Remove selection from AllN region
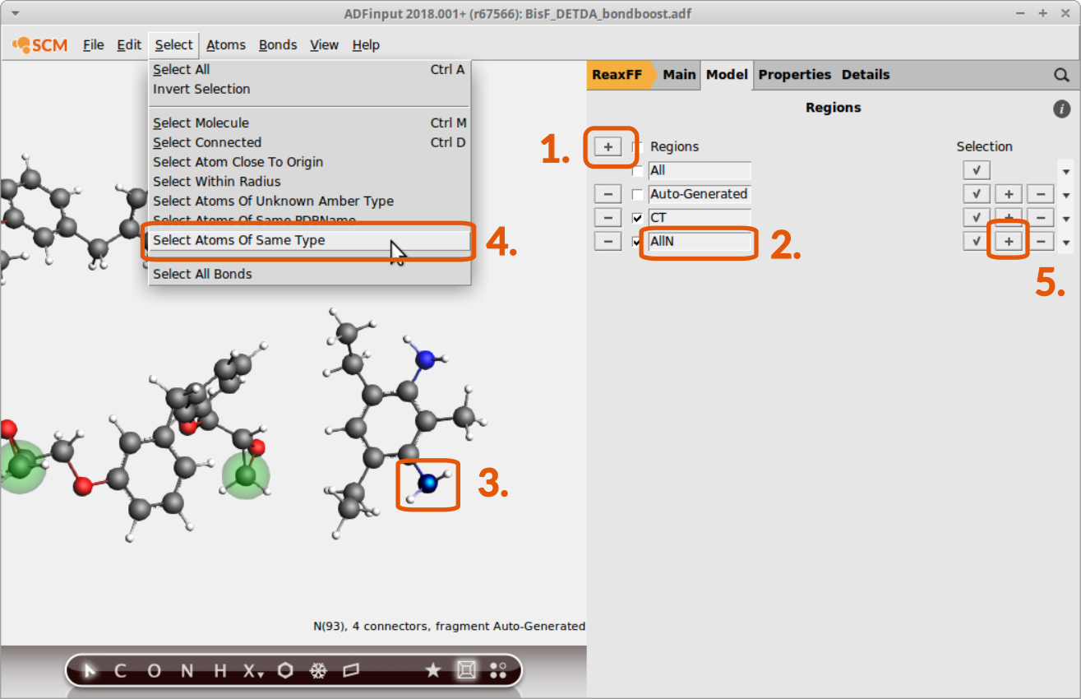The height and width of the screenshot is (699, 1081). pyautogui.click(x=1041, y=242)
